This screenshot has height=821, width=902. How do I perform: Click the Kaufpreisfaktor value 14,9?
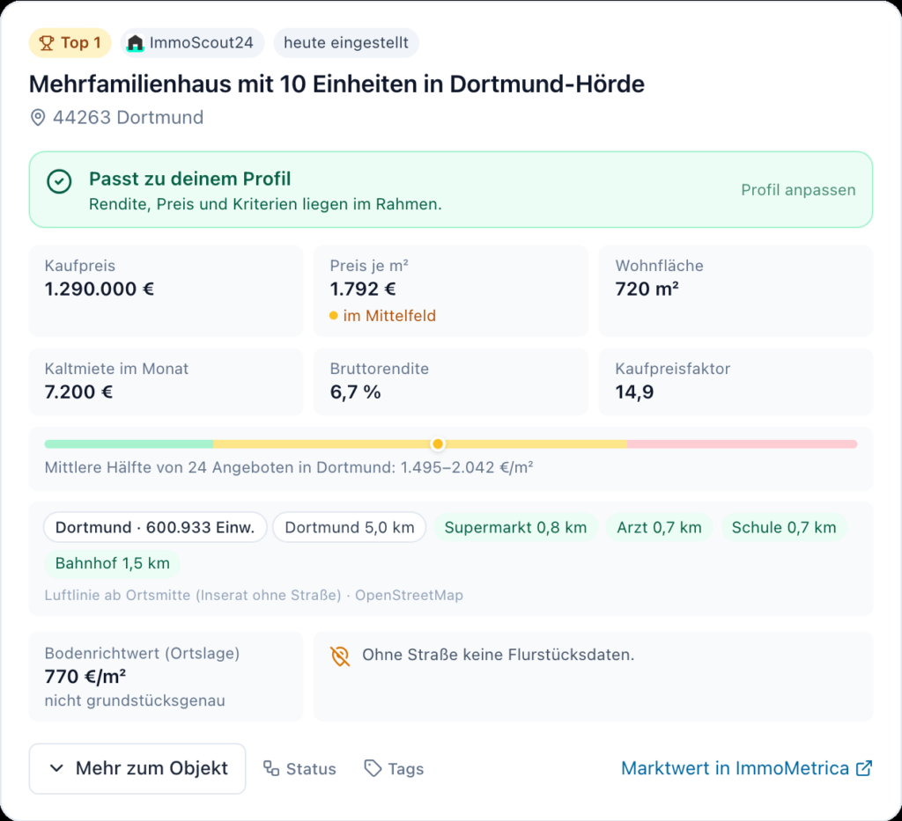[634, 392]
